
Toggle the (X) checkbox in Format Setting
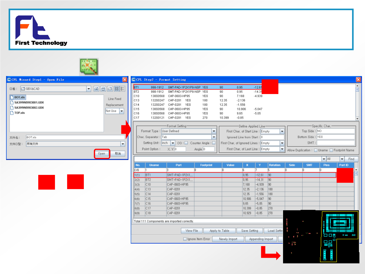click(186, 143)
